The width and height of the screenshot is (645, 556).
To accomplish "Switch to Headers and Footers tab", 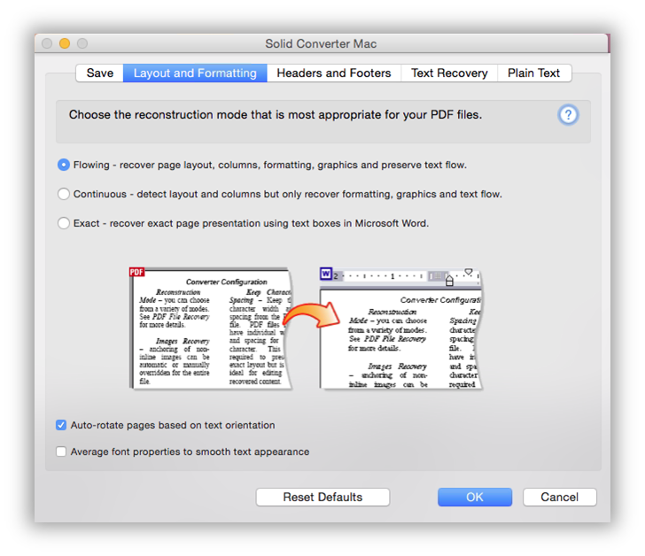I will [334, 73].
